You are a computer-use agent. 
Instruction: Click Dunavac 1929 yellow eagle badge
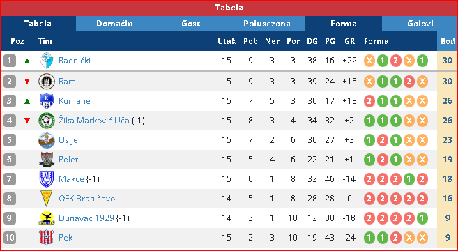(47, 218)
